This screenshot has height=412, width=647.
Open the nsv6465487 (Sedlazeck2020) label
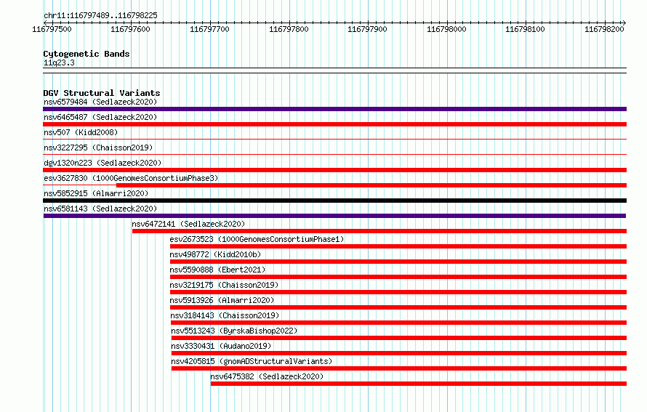click(x=100, y=117)
